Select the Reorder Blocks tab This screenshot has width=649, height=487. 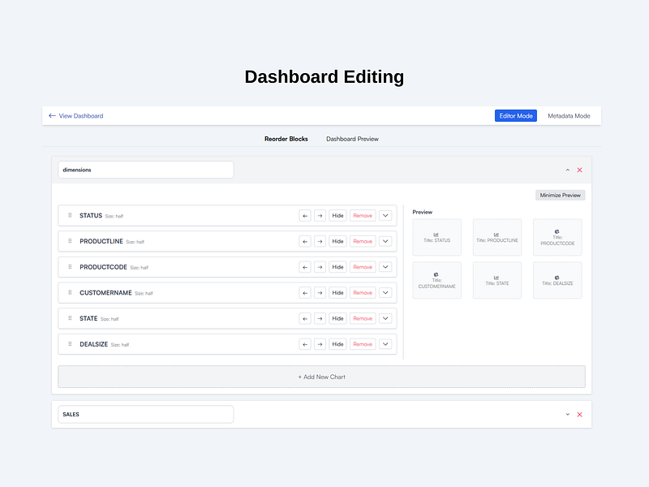point(286,139)
